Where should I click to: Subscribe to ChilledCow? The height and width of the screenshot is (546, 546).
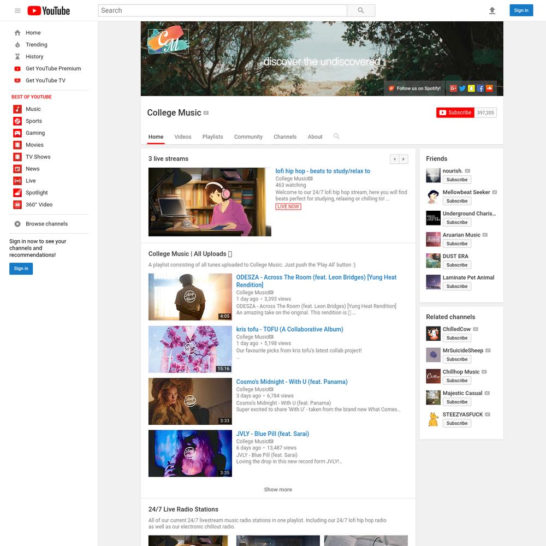(x=457, y=338)
